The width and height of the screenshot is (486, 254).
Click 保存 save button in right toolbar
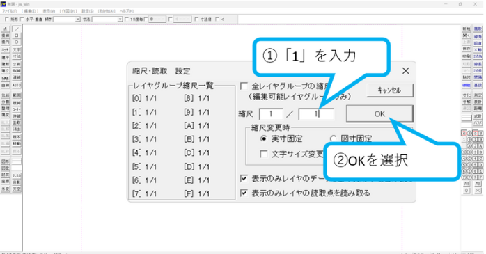tap(467, 49)
